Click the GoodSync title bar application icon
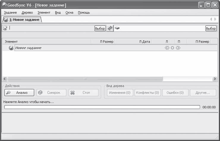The height and width of the screenshot is (141, 220). click(x=4, y=5)
